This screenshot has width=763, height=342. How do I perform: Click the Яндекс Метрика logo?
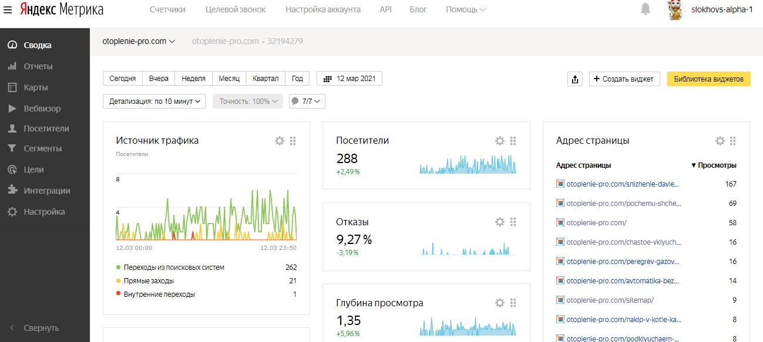pos(61,9)
